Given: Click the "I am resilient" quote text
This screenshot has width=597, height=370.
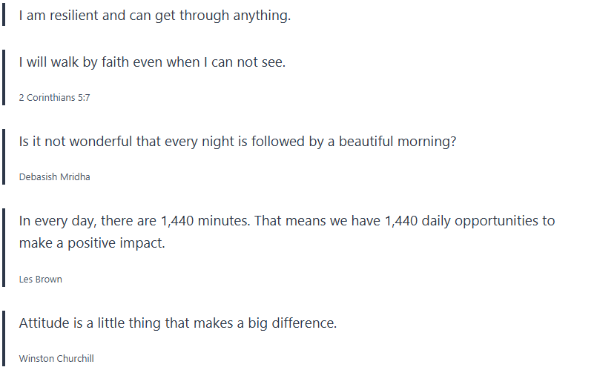Looking at the screenshot, I should [x=154, y=16].
